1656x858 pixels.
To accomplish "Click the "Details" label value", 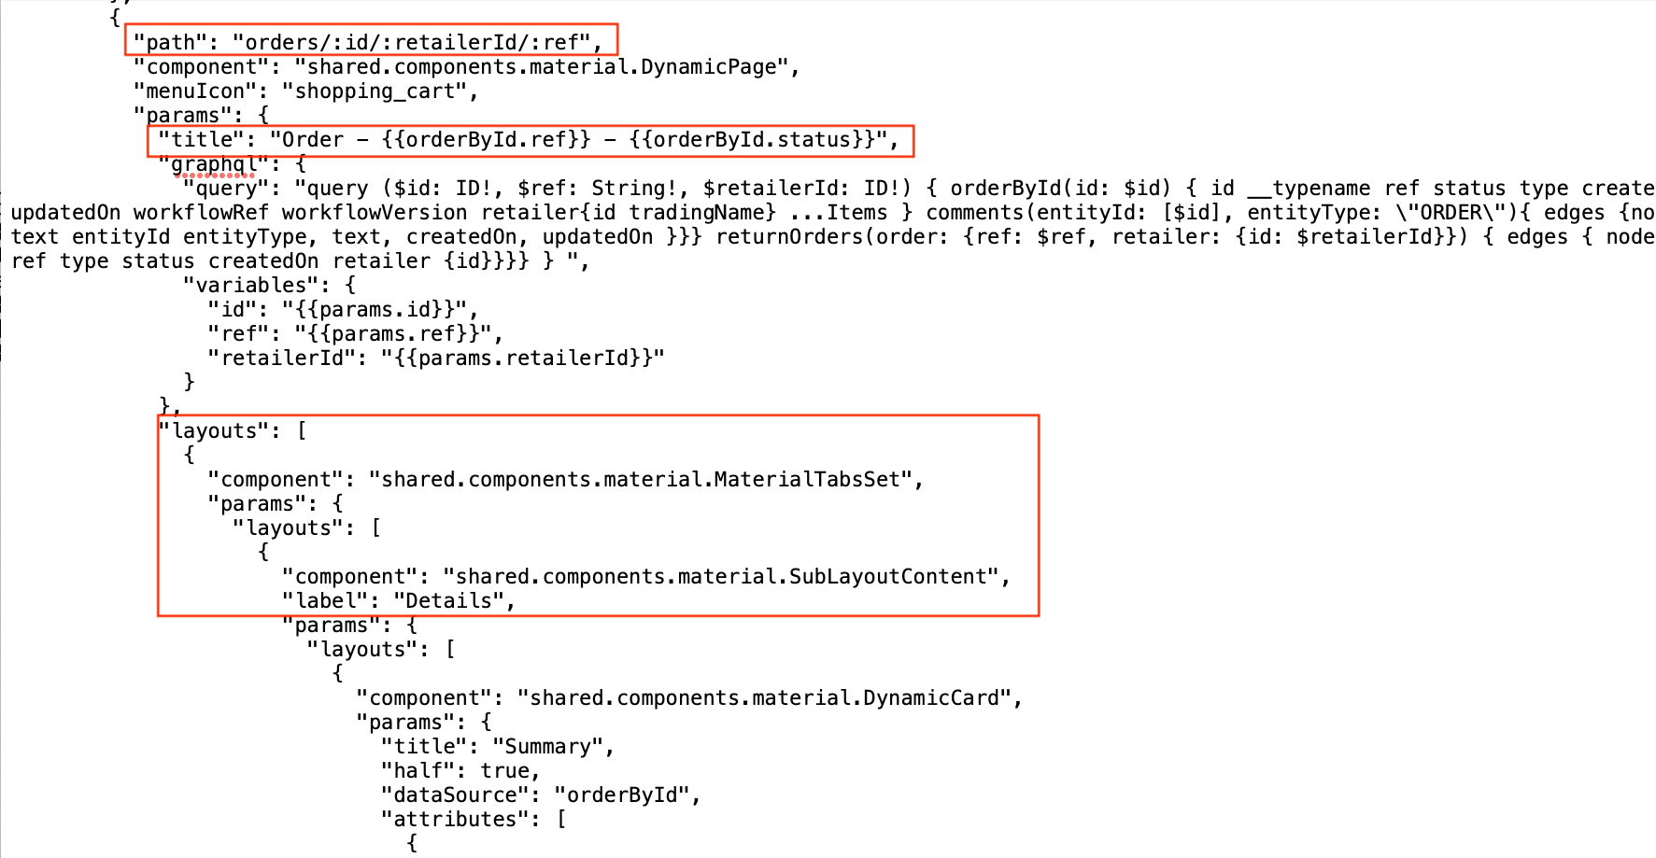I will click(x=448, y=600).
